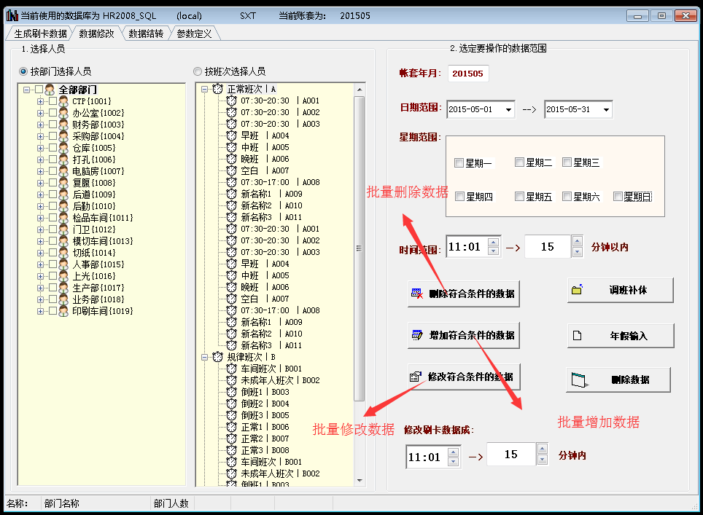Click the person icon for 复膜{1008}

[63, 182]
